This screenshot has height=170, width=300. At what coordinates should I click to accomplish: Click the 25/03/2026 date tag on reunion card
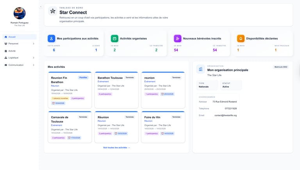(x=168, y=94)
